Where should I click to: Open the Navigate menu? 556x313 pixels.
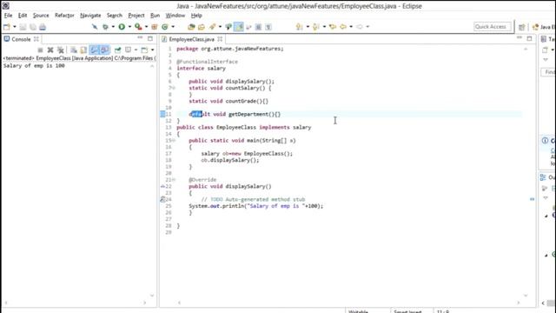pos(90,16)
